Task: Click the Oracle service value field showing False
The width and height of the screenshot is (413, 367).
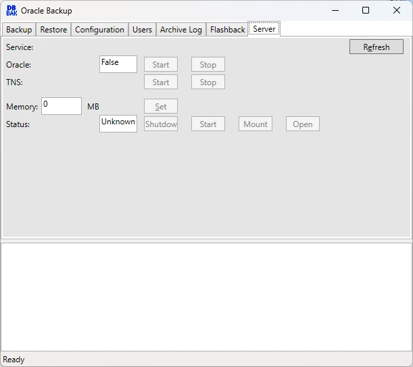Action: click(x=118, y=64)
